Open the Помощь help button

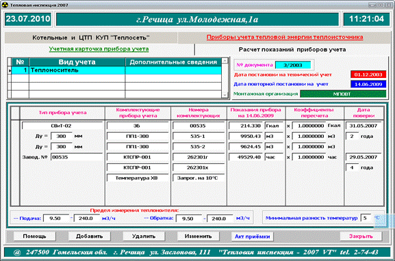pyautogui.click(x=34, y=236)
